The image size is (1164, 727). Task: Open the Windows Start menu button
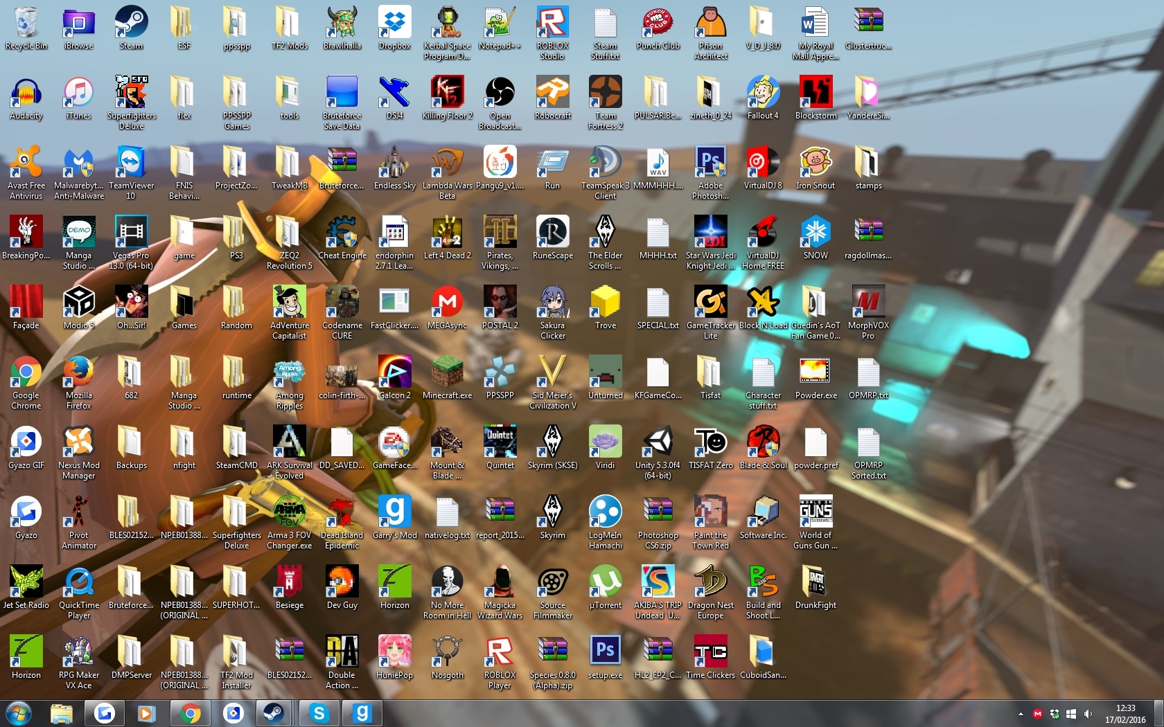19,713
